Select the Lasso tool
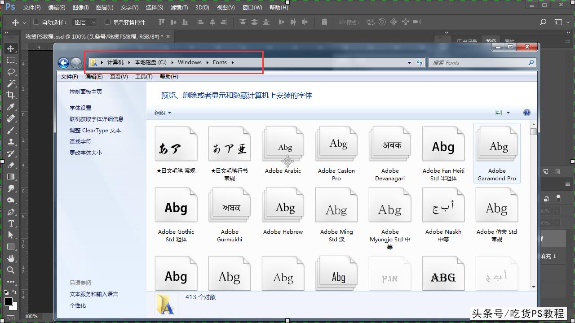 11,72
